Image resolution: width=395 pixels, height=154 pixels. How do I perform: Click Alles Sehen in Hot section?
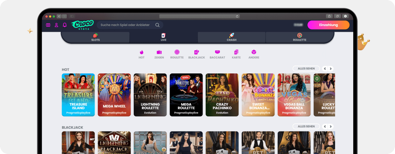point(306,68)
